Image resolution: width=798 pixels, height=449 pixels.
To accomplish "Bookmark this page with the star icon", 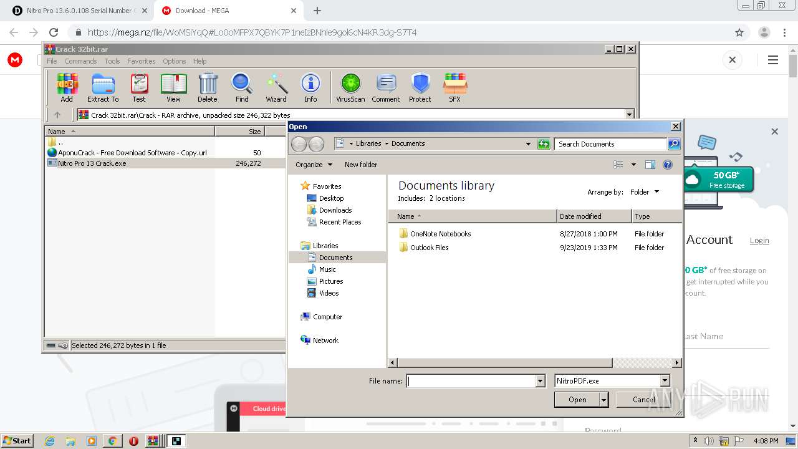I will click(x=739, y=32).
